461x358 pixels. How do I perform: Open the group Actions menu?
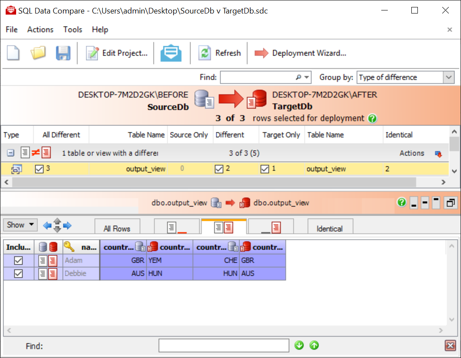point(420,153)
